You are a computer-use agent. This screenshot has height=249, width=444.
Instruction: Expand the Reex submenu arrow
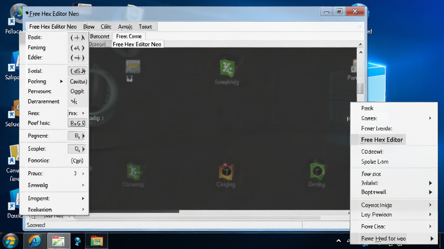point(83,113)
